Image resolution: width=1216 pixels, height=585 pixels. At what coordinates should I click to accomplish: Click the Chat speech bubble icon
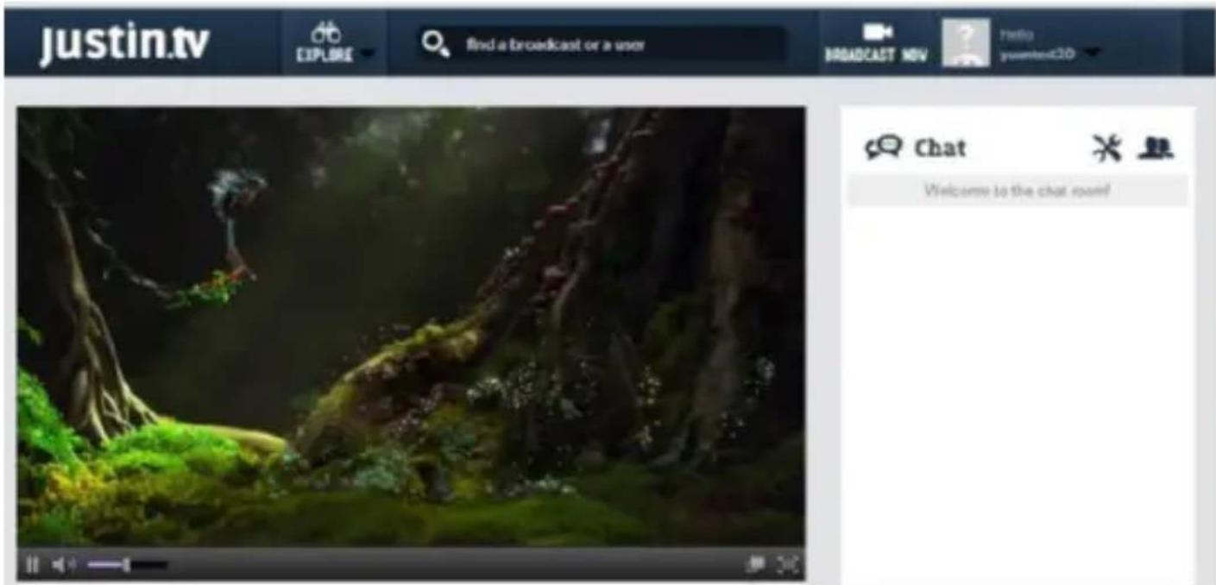884,148
